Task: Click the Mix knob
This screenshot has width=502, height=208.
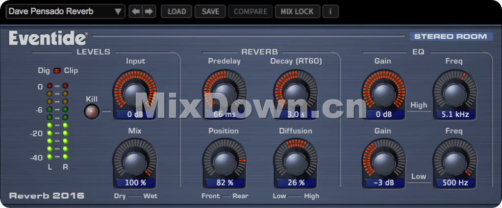Action: tap(135, 161)
